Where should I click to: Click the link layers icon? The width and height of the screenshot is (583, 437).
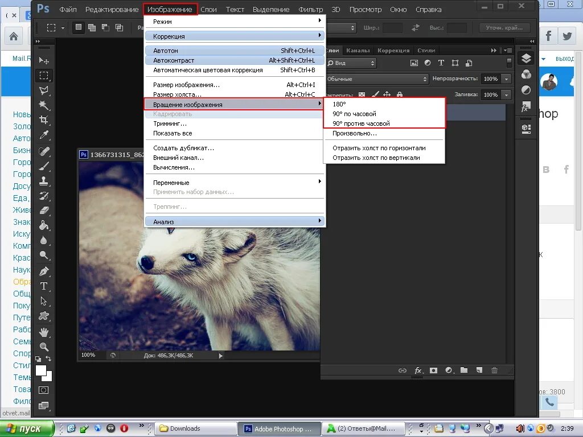click(403, 370)
